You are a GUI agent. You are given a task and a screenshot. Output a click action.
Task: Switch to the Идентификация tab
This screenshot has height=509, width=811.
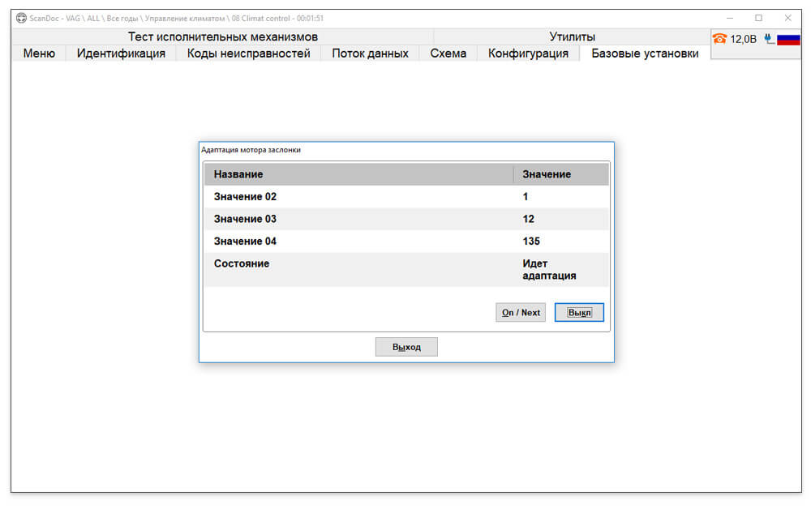121,53
